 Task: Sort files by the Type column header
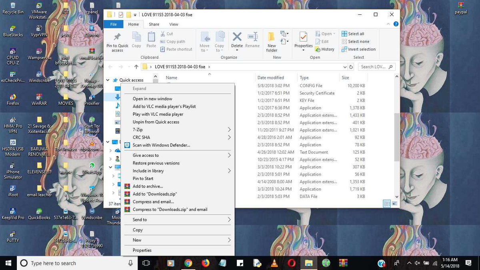304,78
